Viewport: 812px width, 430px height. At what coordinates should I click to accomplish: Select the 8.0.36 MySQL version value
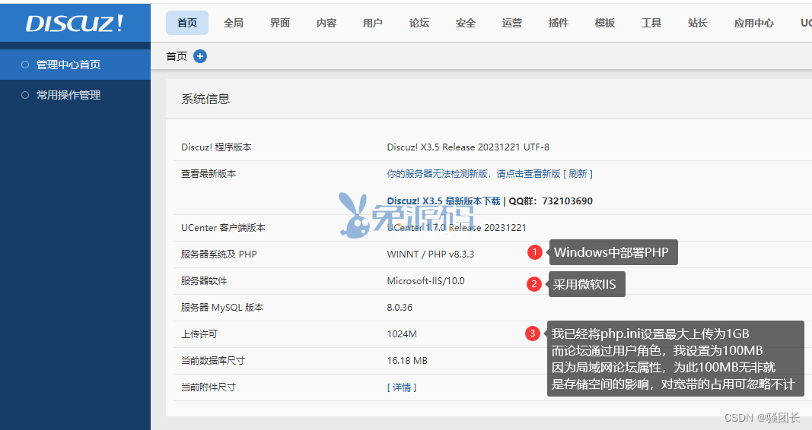click(x=400, y=308)
